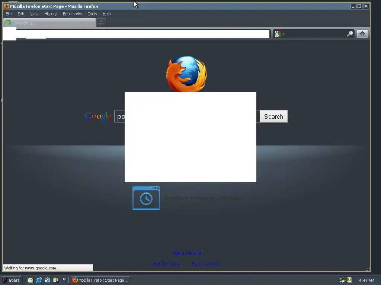This screenshot has width=381, height=285.
Task: Click the Restore Previous Session clock icon
Action: [146, 198]
